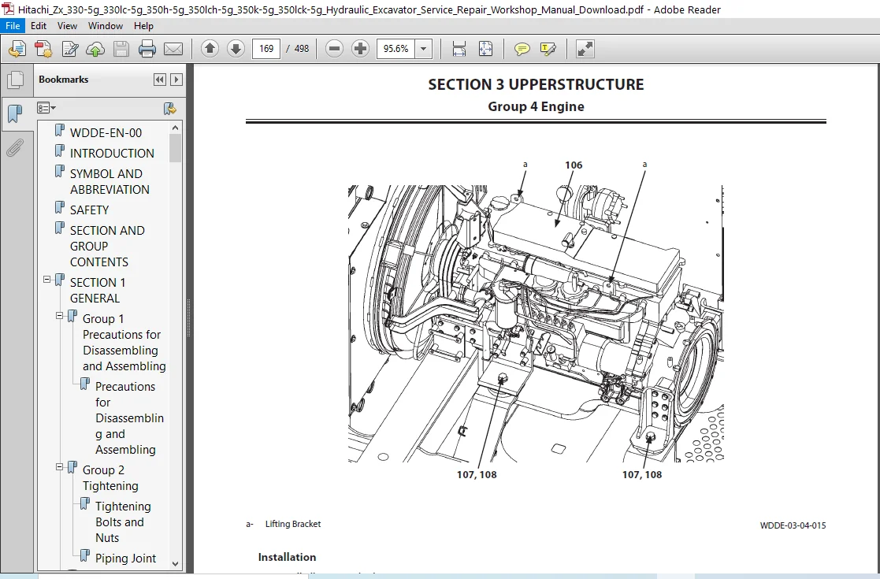Click the Save floppy disk icon
Screen dimensions: 880x579
click(121, 50)
